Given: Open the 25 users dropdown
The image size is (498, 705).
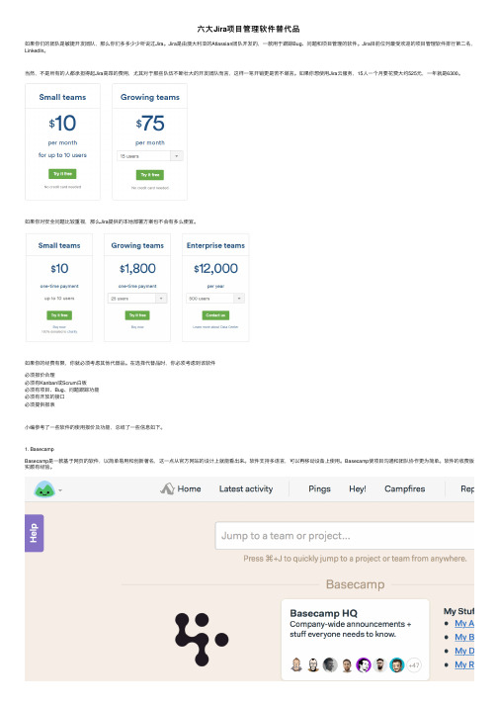Looking at the screenshot, I should point(137,298).
